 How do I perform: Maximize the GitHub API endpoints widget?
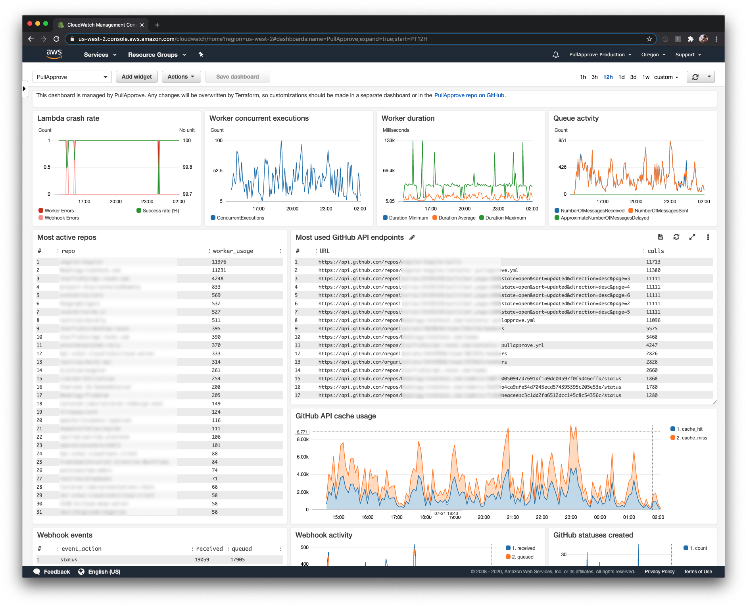[x=692, y=237]
